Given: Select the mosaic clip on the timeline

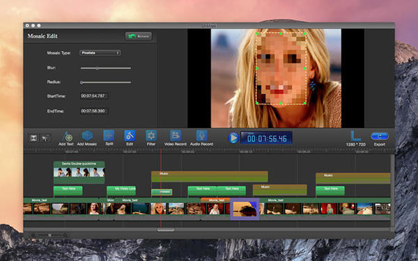Looking at the screenshot, I should click(x=162, y=192).
